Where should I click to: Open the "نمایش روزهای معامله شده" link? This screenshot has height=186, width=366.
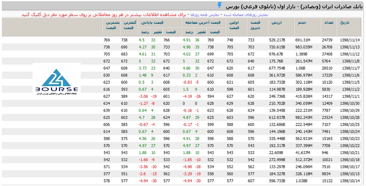[x=246, y=15]
